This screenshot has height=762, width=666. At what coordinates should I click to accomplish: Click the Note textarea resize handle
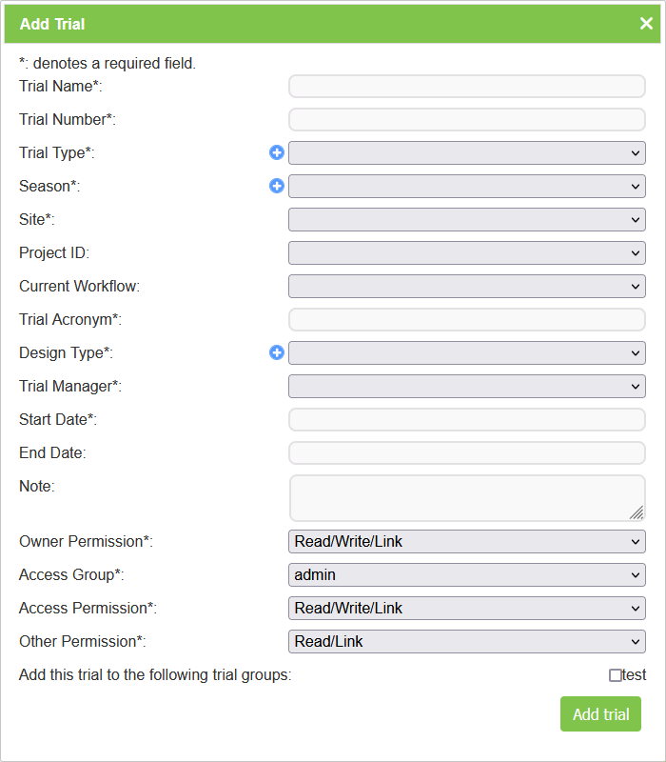637,512
